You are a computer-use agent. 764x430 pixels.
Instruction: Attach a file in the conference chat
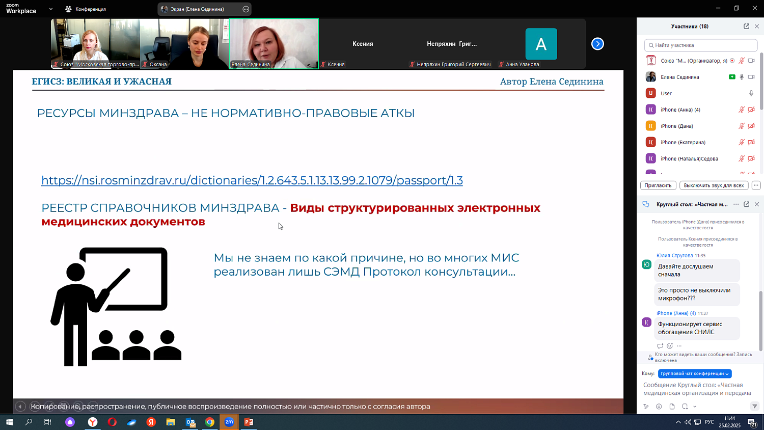pyautogui.click(x=672, y=407)
